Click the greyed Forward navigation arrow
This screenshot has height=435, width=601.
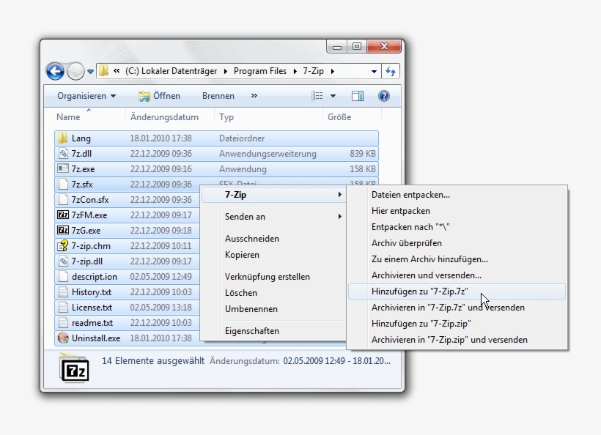pos(75,71)
